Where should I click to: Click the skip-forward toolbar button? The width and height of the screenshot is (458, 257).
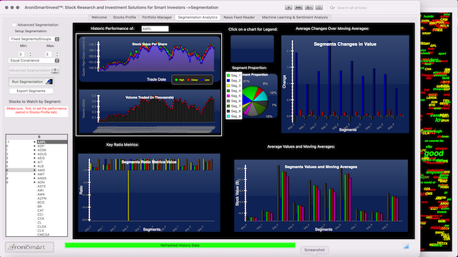pyautogui.click(x=298, y=8)
